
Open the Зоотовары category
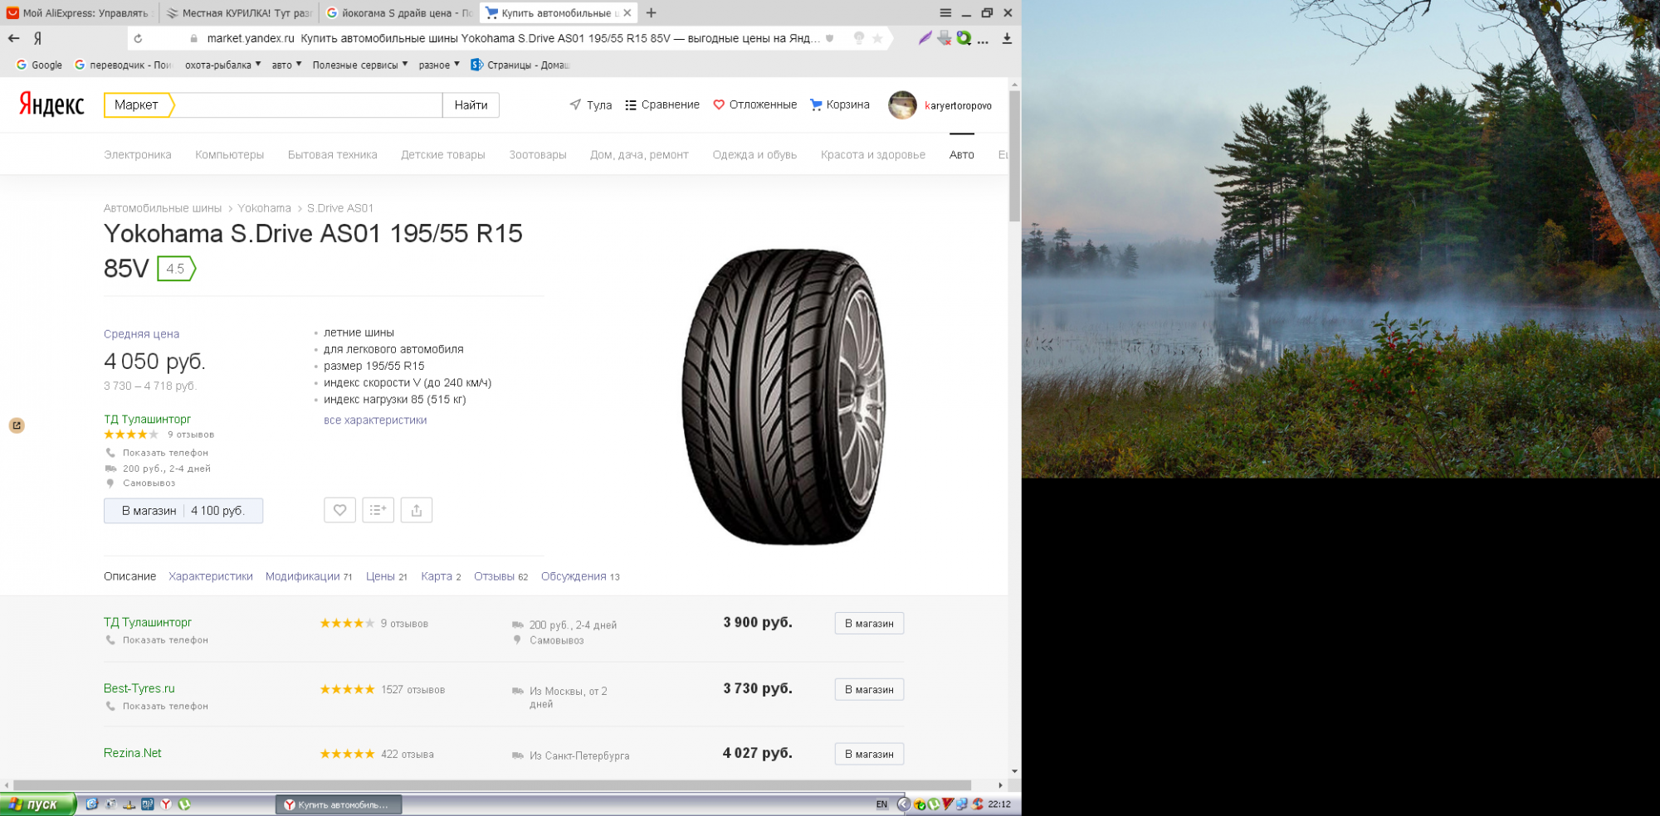(538, 154)
